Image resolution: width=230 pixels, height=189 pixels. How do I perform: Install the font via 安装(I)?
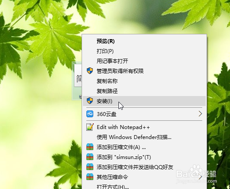[144, 101]
